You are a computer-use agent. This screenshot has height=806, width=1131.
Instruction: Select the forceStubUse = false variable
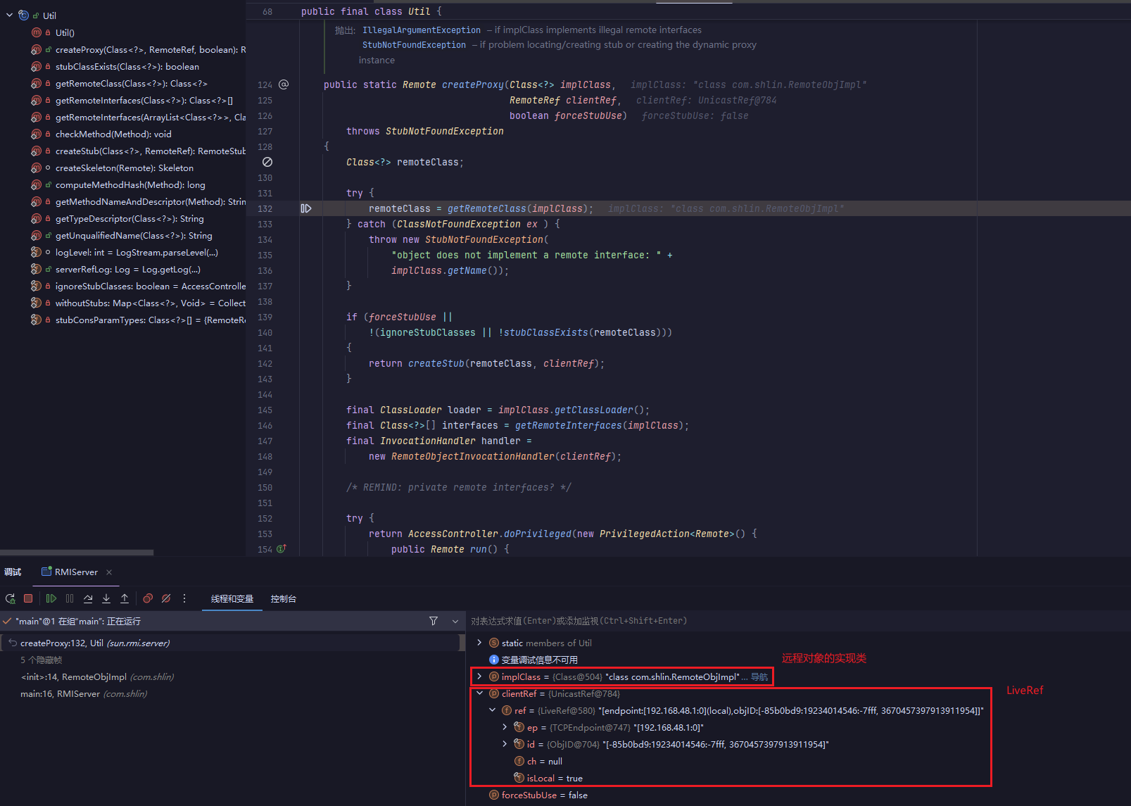pyautogui.click(x=544, y=795)
